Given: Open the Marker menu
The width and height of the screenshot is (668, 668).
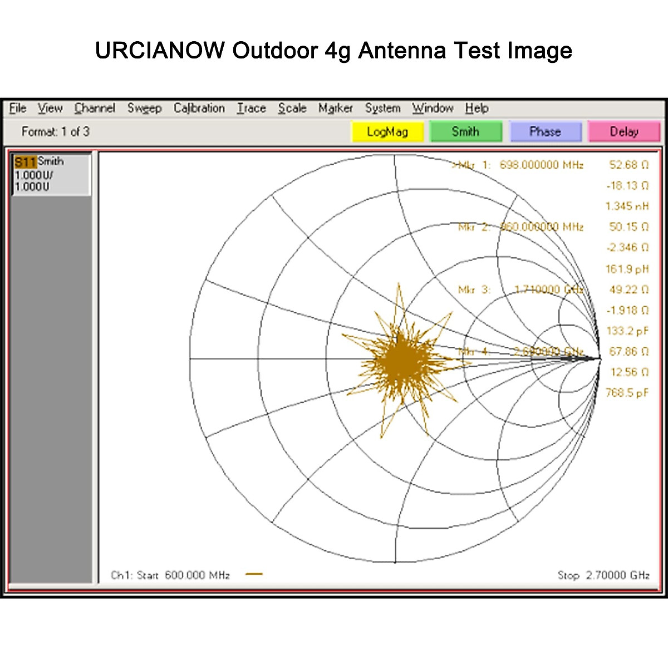Looking at the screenshot, I should pos(335,108).
